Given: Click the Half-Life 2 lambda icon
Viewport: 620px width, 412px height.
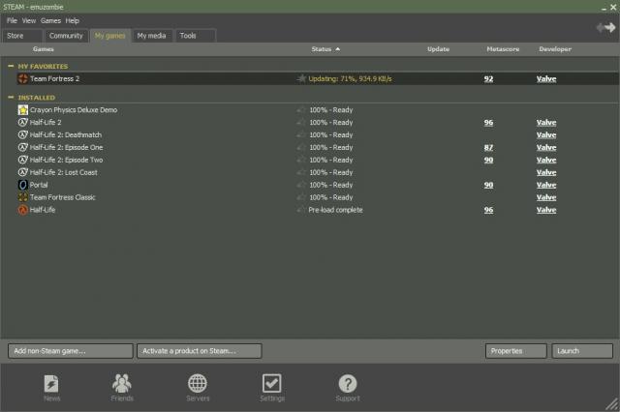Looking at the screenshot, I should coord(23,122).
